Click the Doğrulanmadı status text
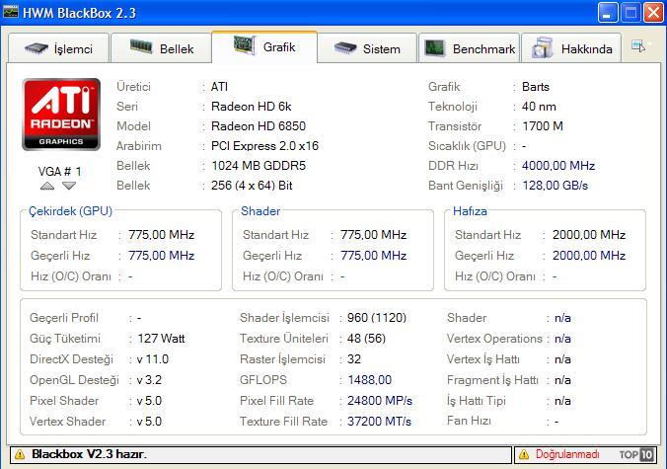 pos(567,455)
